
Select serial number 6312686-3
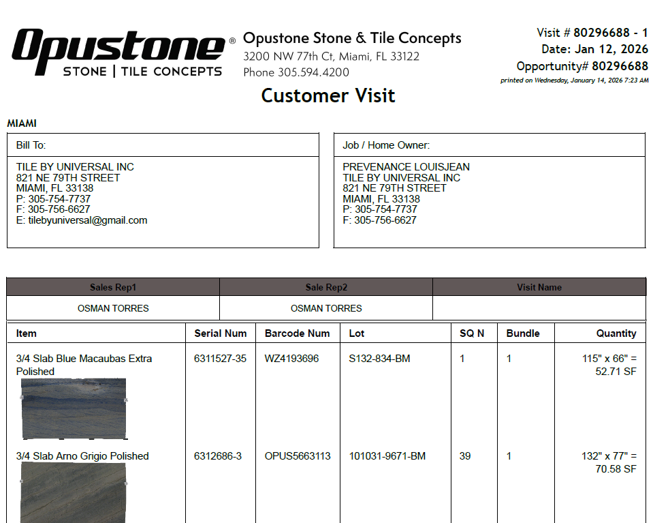click(x=217, y=456)
